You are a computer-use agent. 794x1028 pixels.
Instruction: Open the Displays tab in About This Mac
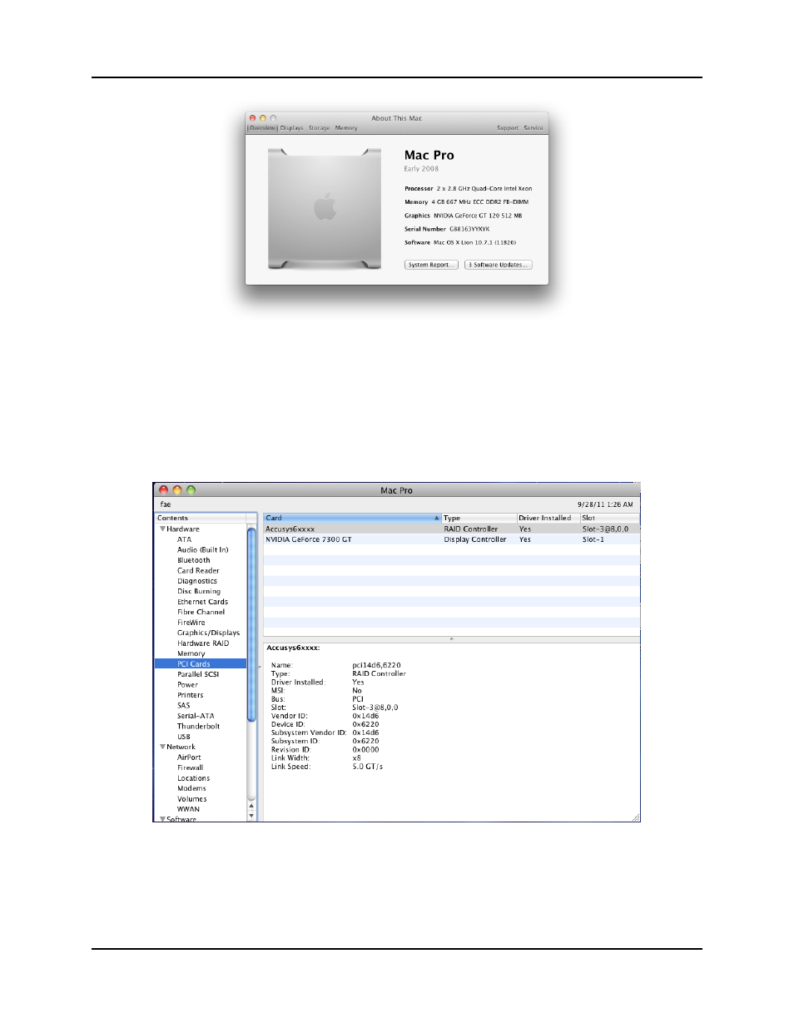(x=291, y=128)
